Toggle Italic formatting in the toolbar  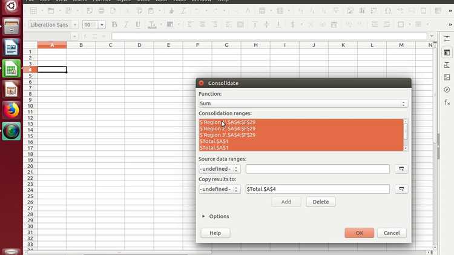126,25
